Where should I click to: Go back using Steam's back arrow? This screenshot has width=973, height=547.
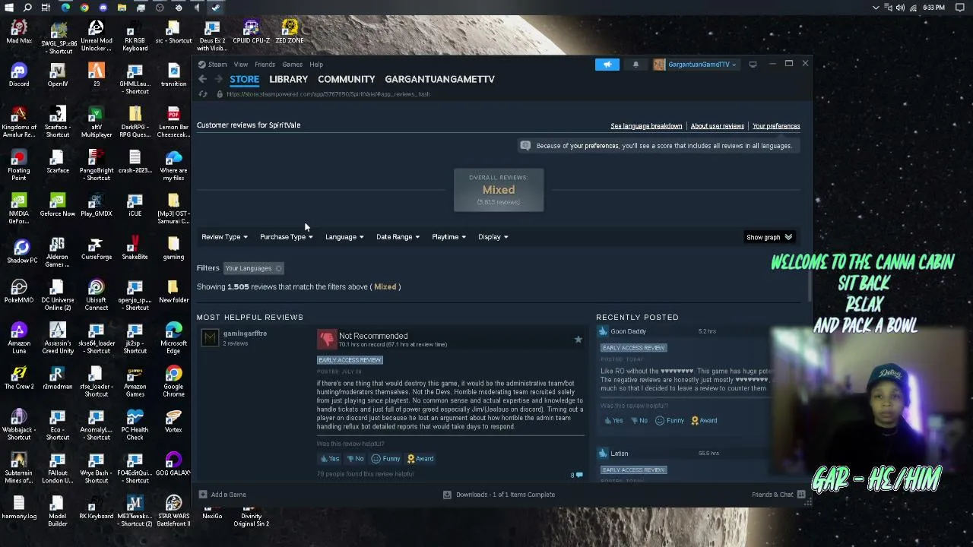pos(203,79)
